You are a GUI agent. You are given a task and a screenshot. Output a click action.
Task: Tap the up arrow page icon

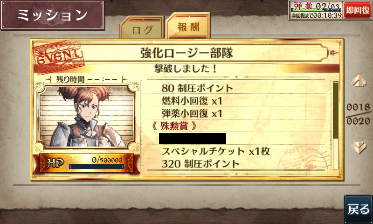(x=359, y=81)
